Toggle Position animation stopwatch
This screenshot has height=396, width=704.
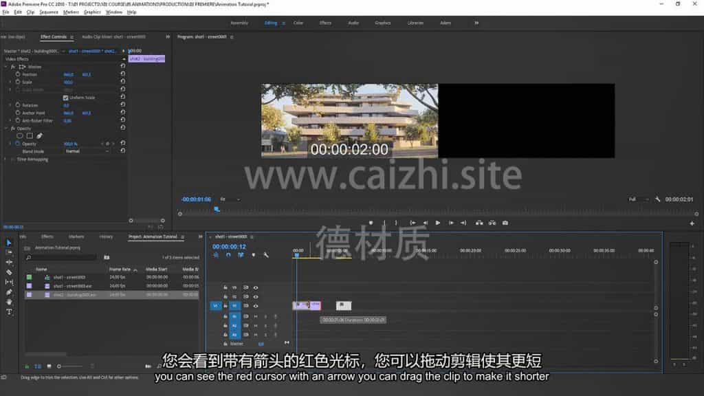[x=18, y=74]
